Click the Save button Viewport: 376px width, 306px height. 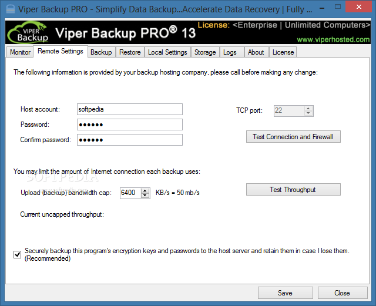point(286,293)
